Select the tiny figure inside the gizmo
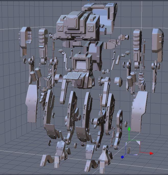Image resolution: width=168 pixels, height=175 pixels. [129, 150]
